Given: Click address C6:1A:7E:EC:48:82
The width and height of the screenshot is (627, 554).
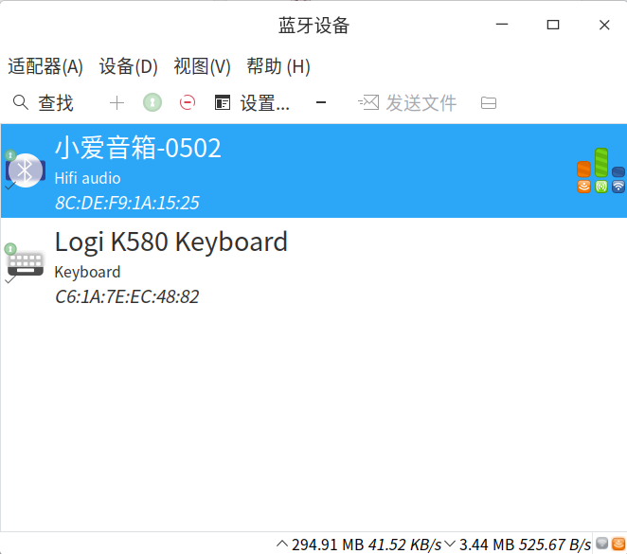Looking at the screenshot, I should (127, 297).
